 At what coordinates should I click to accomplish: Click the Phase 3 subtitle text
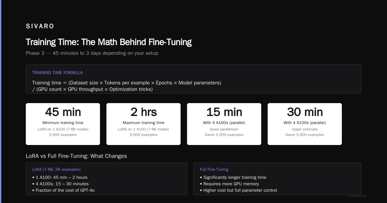pos(92,53)
